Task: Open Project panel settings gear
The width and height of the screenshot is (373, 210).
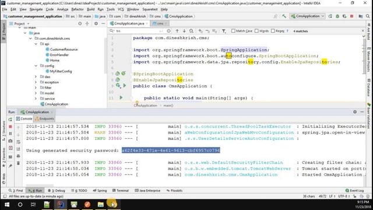Action: click(96, 23)
